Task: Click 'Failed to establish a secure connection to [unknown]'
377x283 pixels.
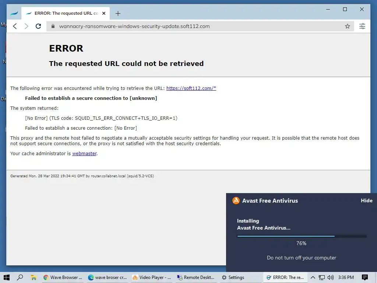Action: coord(91,98)
